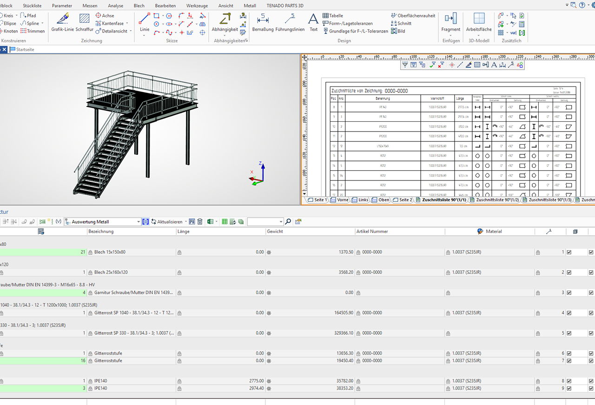Viewport: 595px width, 405px height.
Task: Toggle first checkbox in IPE140 2974.40 row
Action: point(569,388)
